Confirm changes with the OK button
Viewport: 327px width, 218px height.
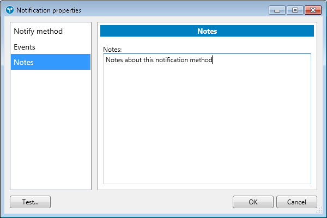[253, 202]
